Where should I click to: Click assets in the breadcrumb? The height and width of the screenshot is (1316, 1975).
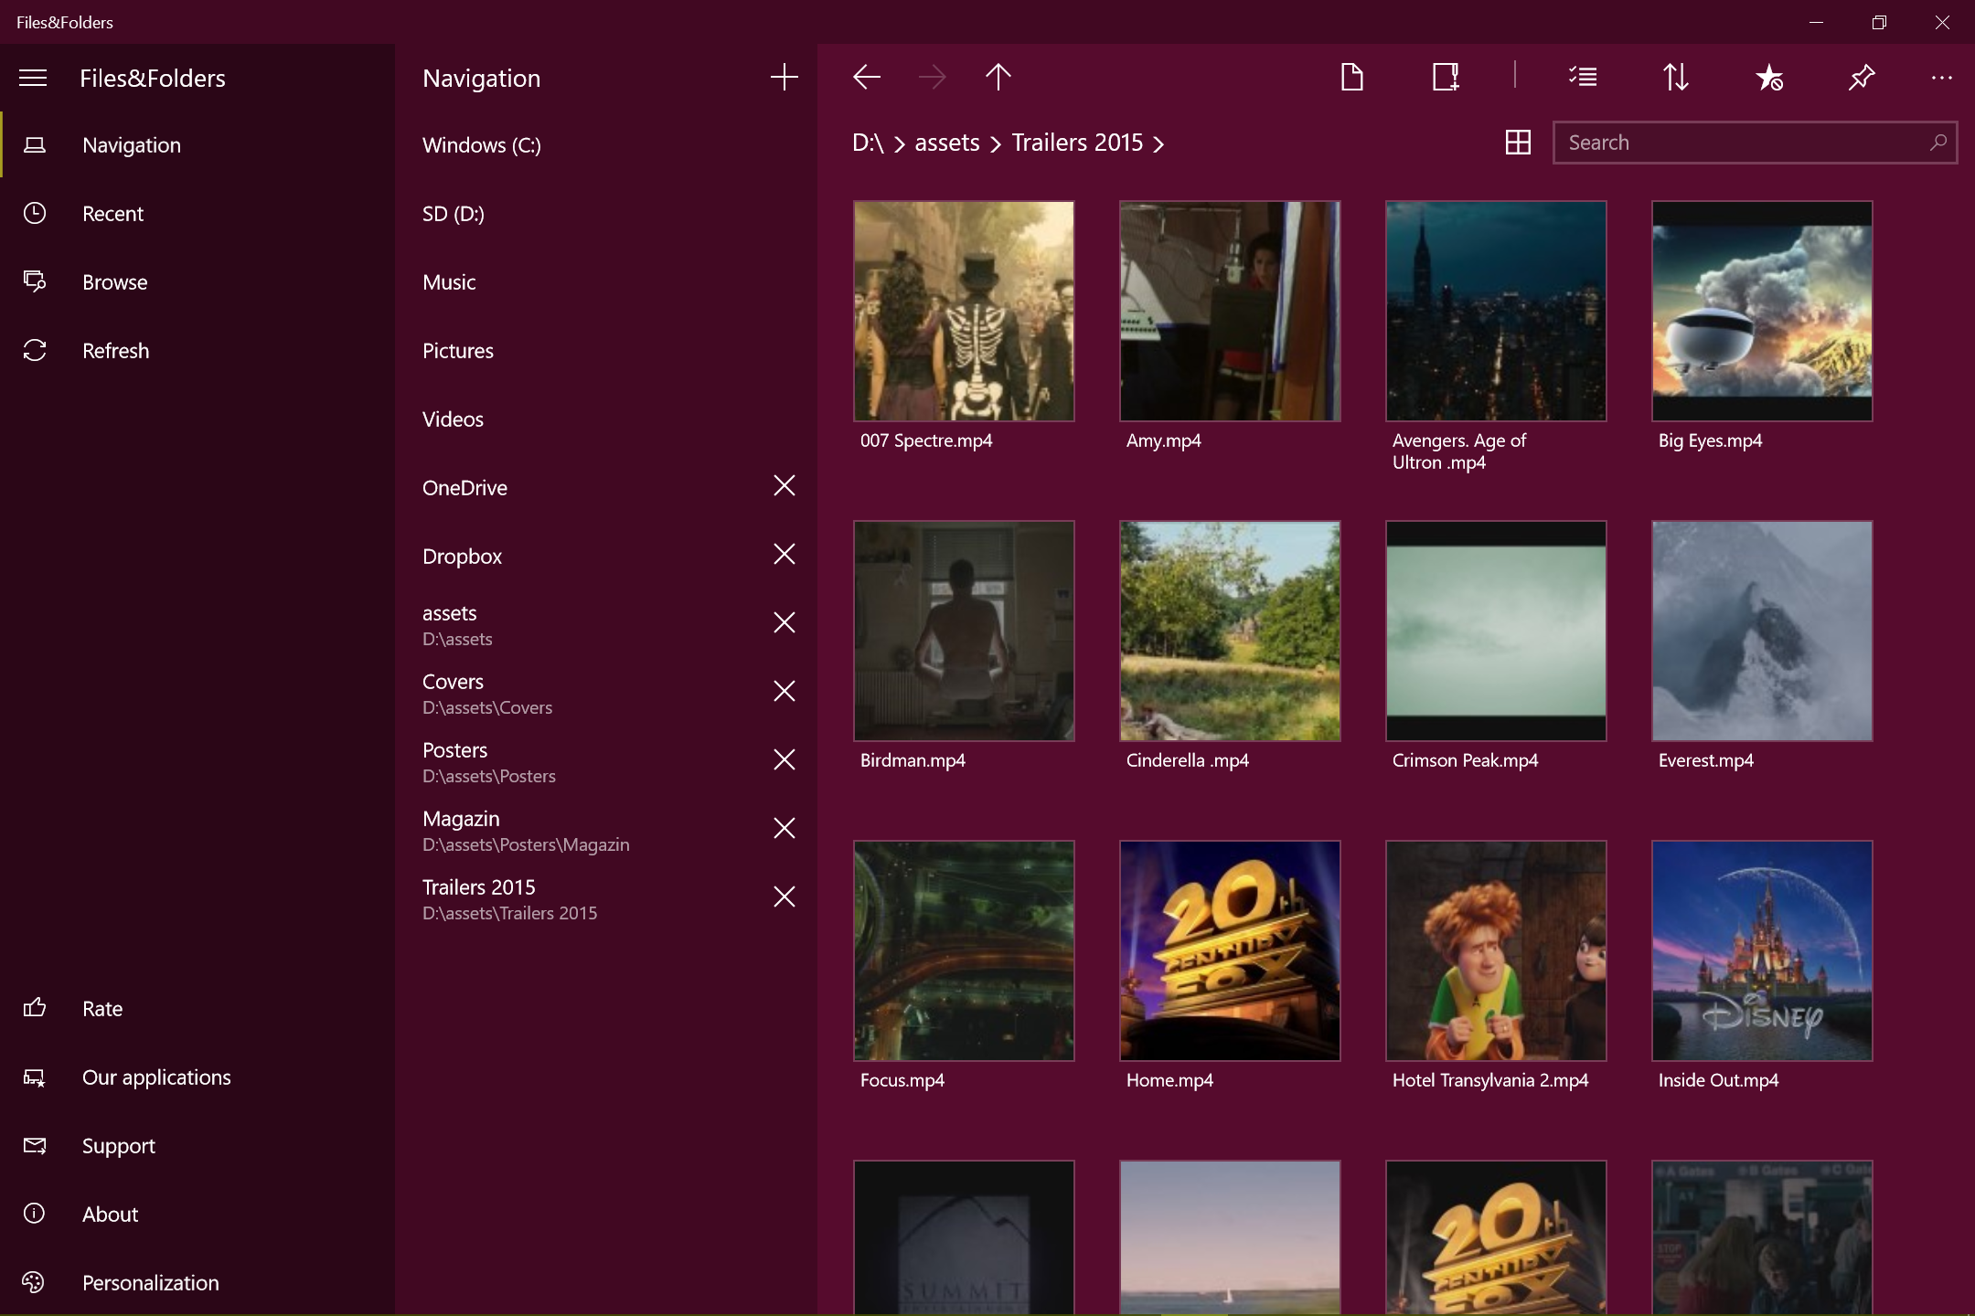[947, 143]
